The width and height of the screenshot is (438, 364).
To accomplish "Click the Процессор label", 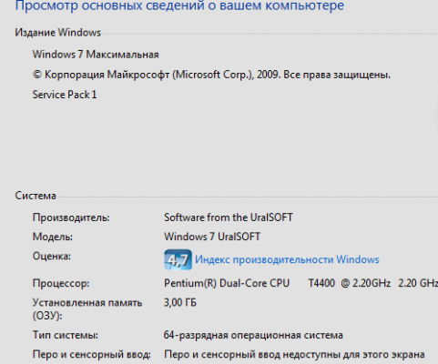I will click(x=61, y=283).
